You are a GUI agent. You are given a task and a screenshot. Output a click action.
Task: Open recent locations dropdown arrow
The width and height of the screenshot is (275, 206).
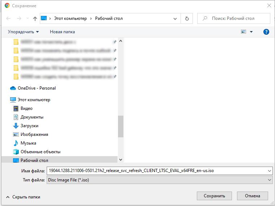[27, 18]
